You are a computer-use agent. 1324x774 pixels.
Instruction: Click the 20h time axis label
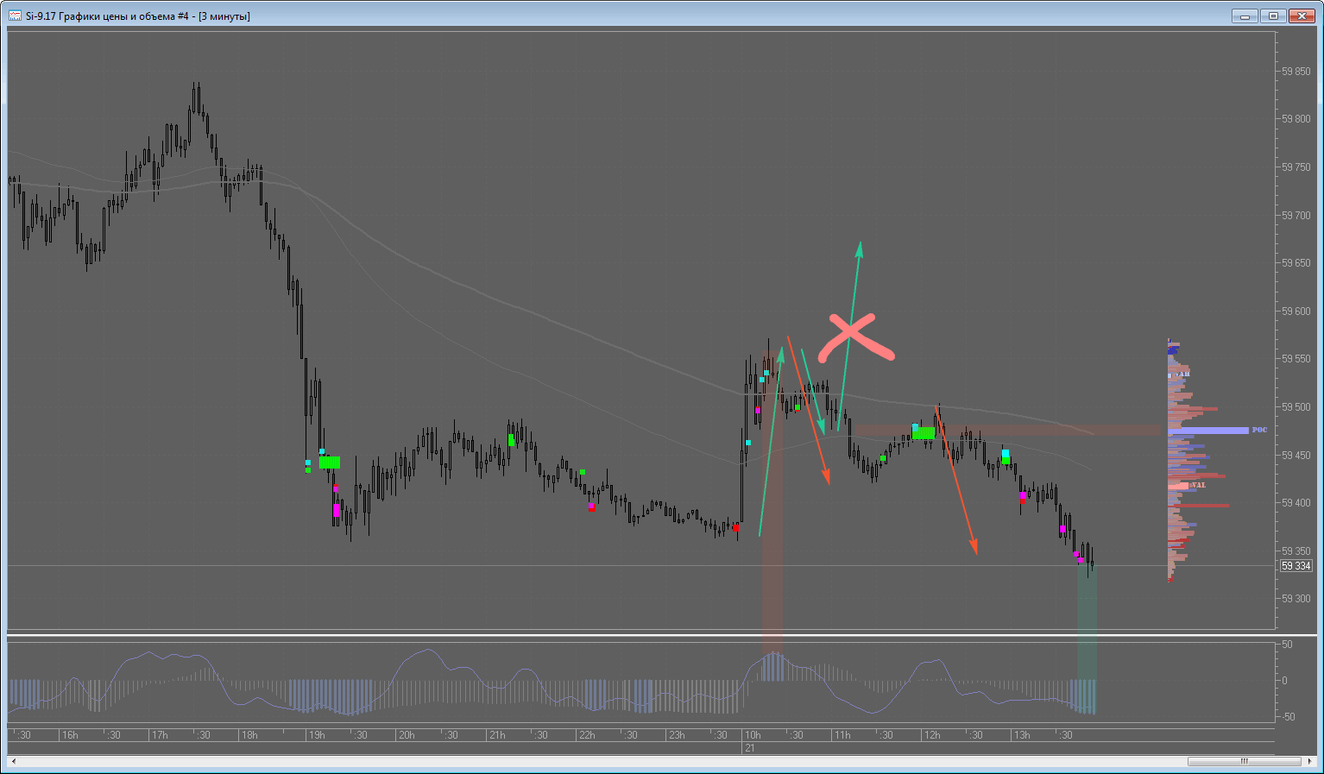coord(407,735)
